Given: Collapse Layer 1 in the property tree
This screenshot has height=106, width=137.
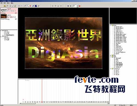Looking at the screenshot, I should point(1,31).
